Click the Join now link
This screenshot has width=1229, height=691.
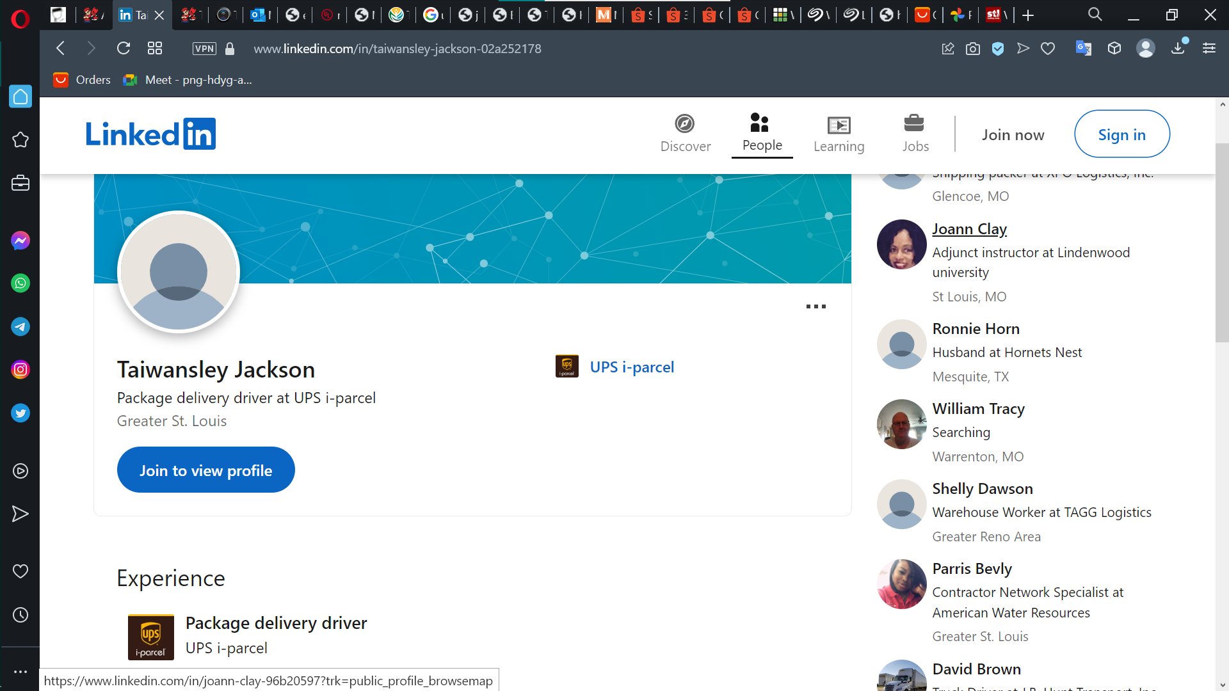[1013, 134]
